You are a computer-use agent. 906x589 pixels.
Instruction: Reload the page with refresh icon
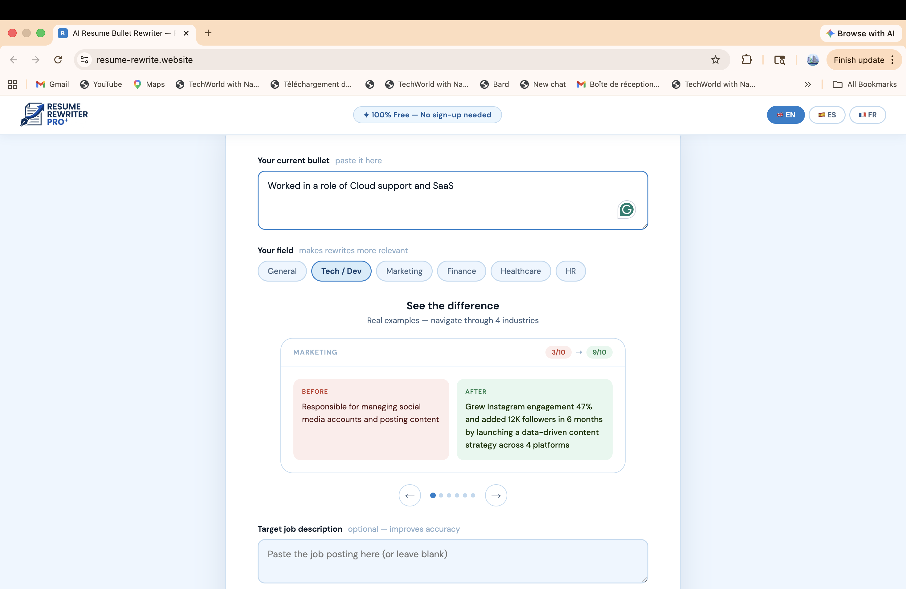pyautogui.click(x=58, y=60)
